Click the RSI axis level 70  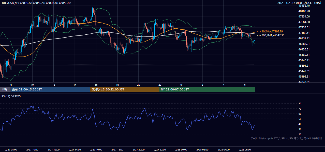tap(300, 109)
